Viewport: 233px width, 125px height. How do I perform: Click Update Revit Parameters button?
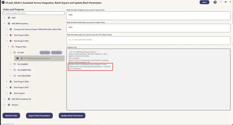[x=72, y=116]
